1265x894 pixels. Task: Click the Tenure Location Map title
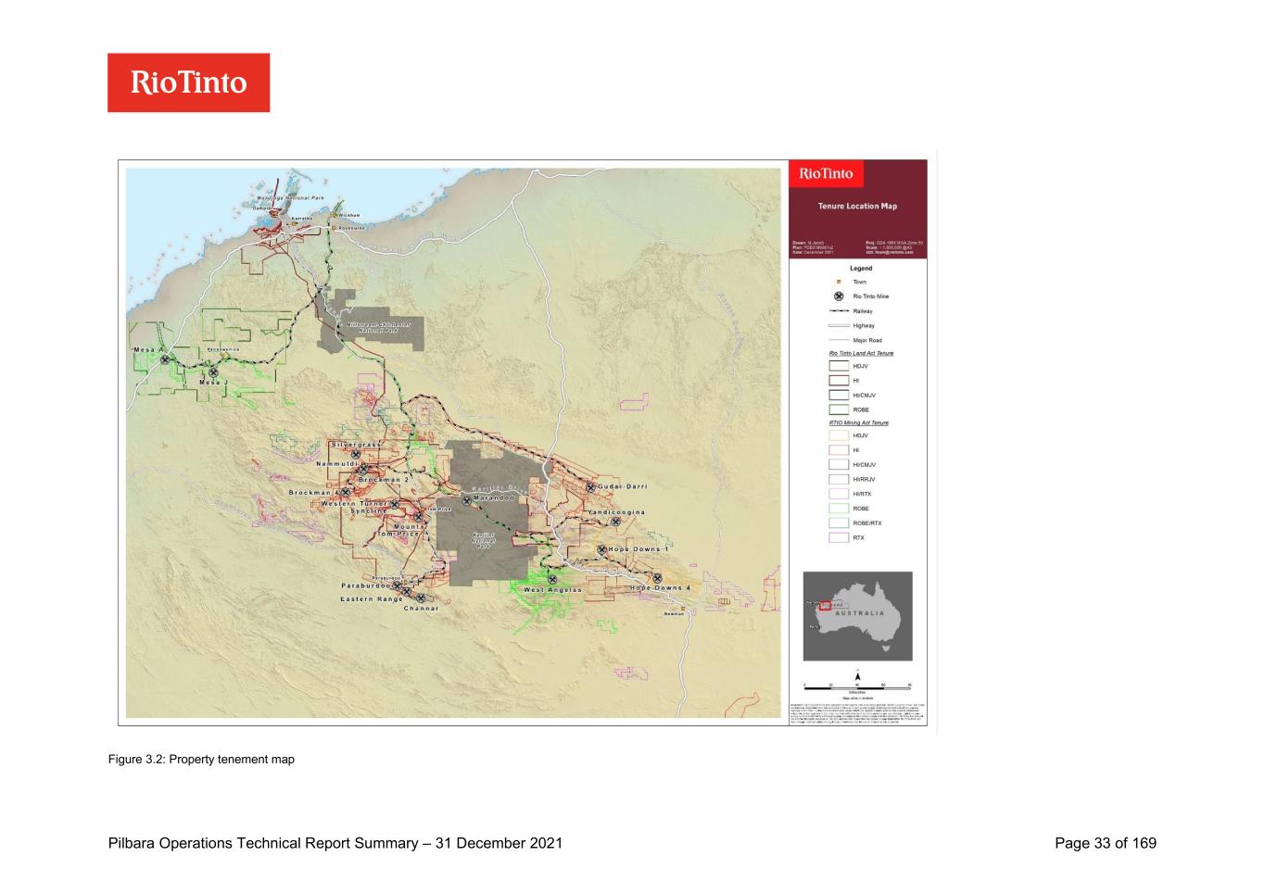tap(857, 206)
